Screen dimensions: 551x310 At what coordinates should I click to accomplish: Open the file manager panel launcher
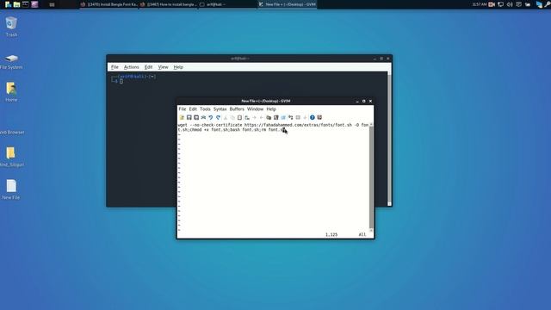tap(16, 4)
